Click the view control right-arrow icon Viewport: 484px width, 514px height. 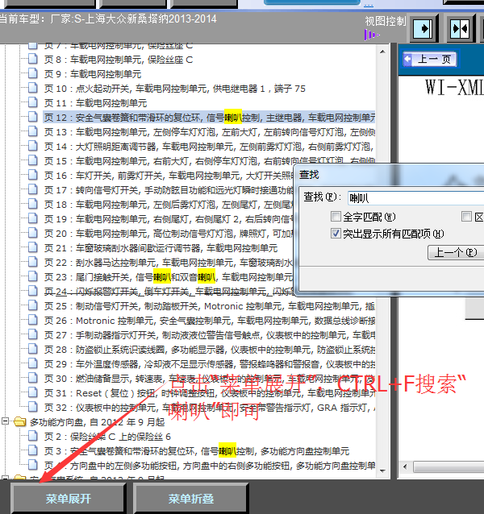pyautogui.click(x=423, y=29)
